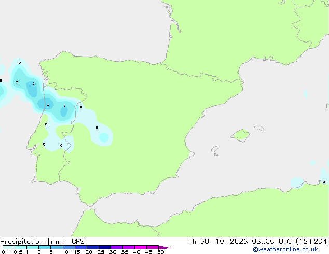
Task: Pick the 15–20 mm blue legend swatch
Action: pyautogui.click(x=81, y=247)
